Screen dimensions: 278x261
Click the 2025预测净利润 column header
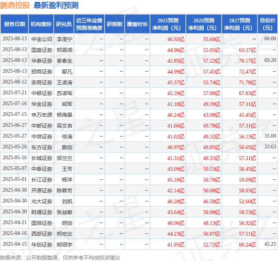168,24
